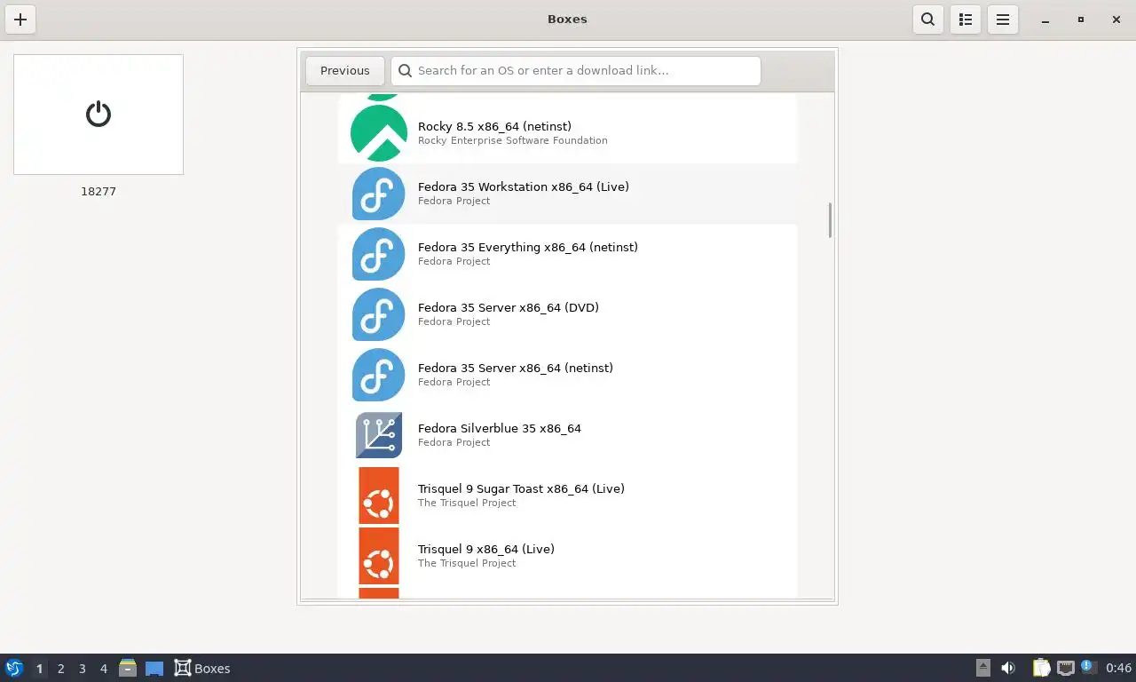Open the hamburger menu
Image resolution: width=1136 pixels, height=682 pixels.
point(1003,20)
